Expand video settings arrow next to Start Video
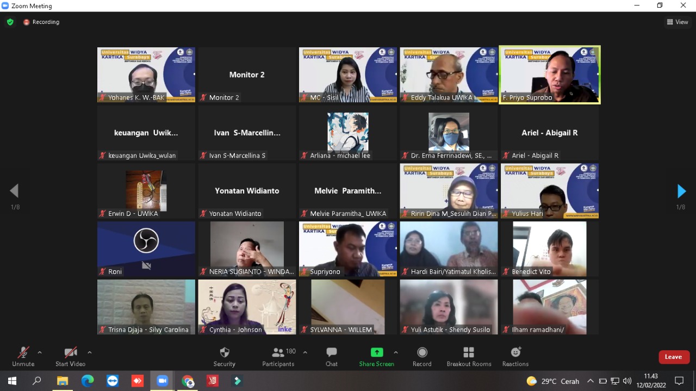Screen dimensions: 696x391 [90, 352]
